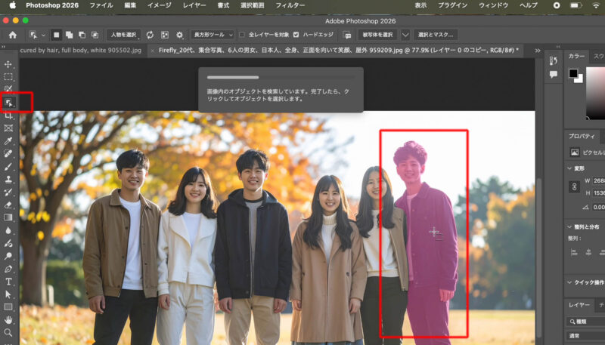Viewport: 605px width, 345px height.
Task: Select the Gradient tool
Action: [x=8, y=217]
